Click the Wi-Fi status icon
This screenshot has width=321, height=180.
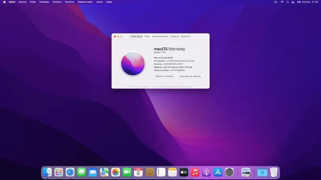point(282,2)
